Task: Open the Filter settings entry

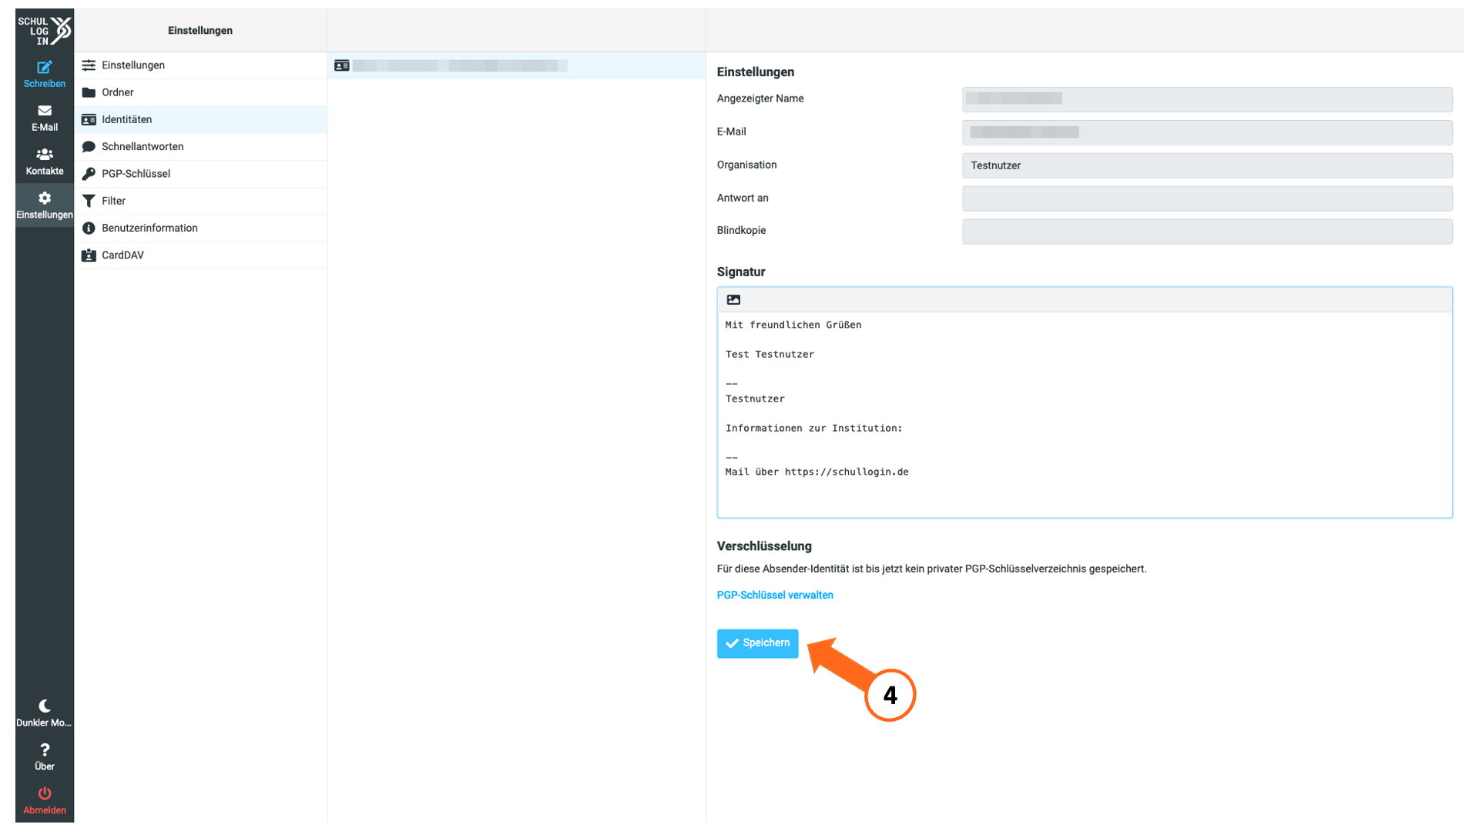Action: point(200,201)
